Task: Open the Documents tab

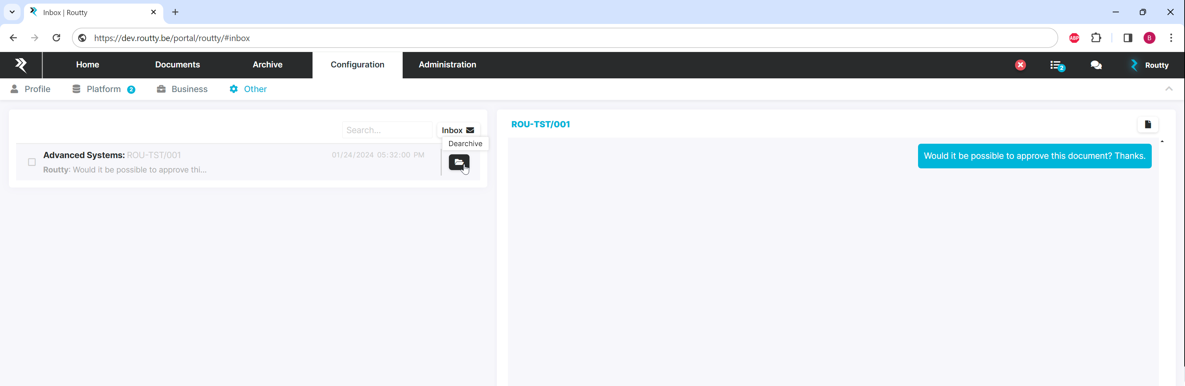Action: (x=177, y=65)
